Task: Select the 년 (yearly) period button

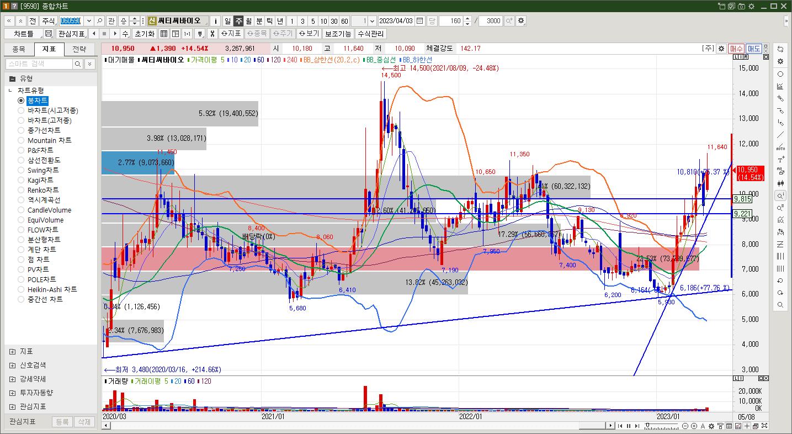Action: click(280, 21)
